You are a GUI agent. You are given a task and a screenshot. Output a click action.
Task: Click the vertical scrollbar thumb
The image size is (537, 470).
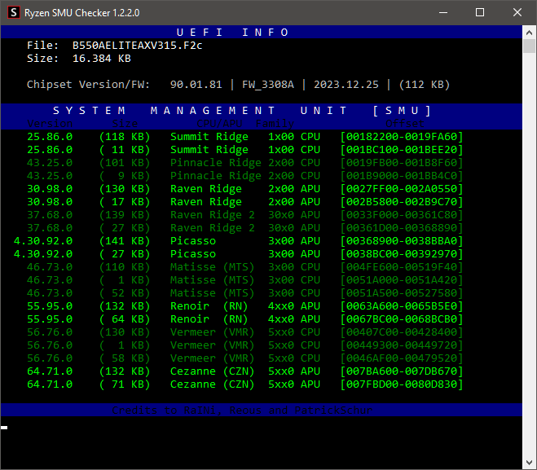click(x=529, y=46)
